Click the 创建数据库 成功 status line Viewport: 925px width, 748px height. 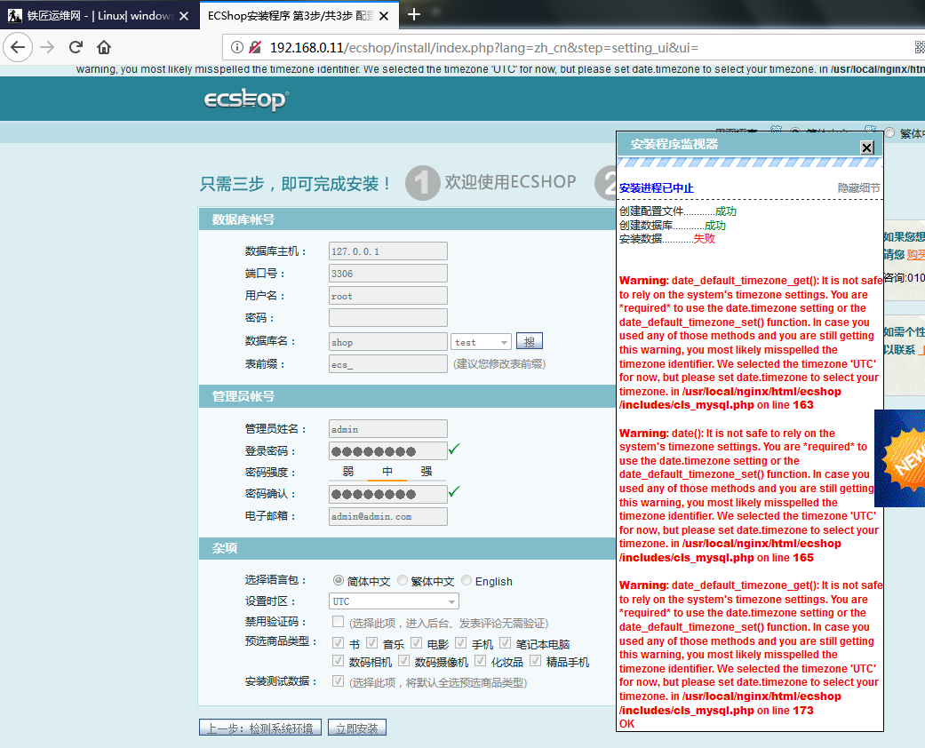673,226
